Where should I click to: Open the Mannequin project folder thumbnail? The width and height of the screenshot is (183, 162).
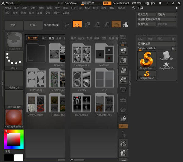[82, 103]
